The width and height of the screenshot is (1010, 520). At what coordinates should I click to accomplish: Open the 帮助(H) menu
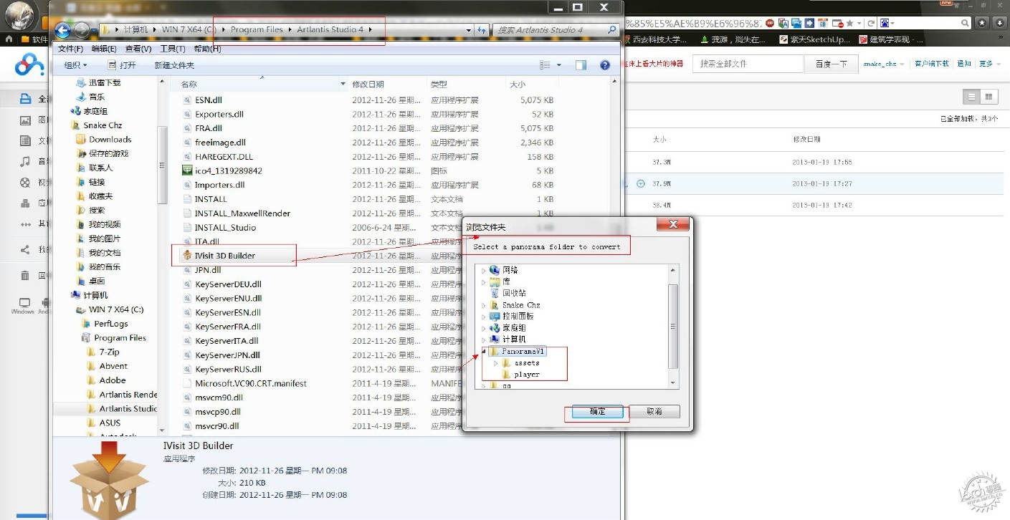click(x=207, y=49)
